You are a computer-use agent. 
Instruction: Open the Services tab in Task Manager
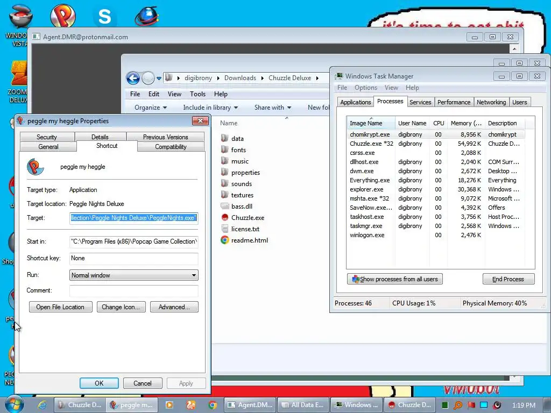(420, 102)
